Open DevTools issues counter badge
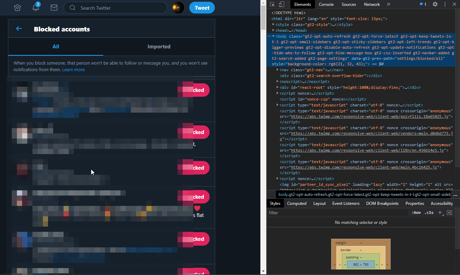This screenshot has height=275, width=460. click(423, 4)
